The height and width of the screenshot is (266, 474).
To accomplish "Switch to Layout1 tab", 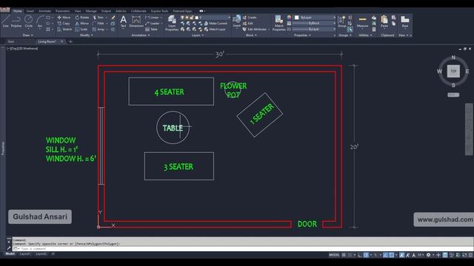I will tap(25, 254).
